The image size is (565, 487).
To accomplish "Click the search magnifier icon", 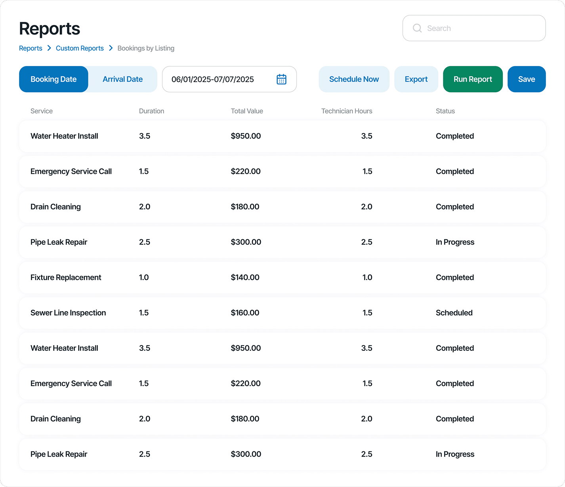I will tap(417, 28).
